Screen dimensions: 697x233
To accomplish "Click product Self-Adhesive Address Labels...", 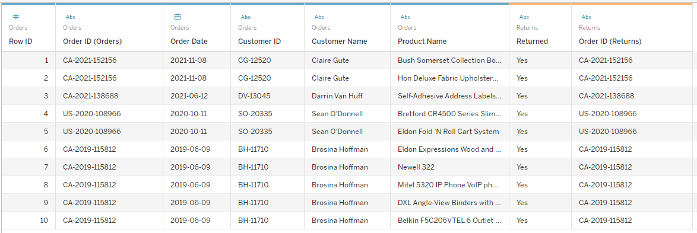I will (x=450, y=96).
